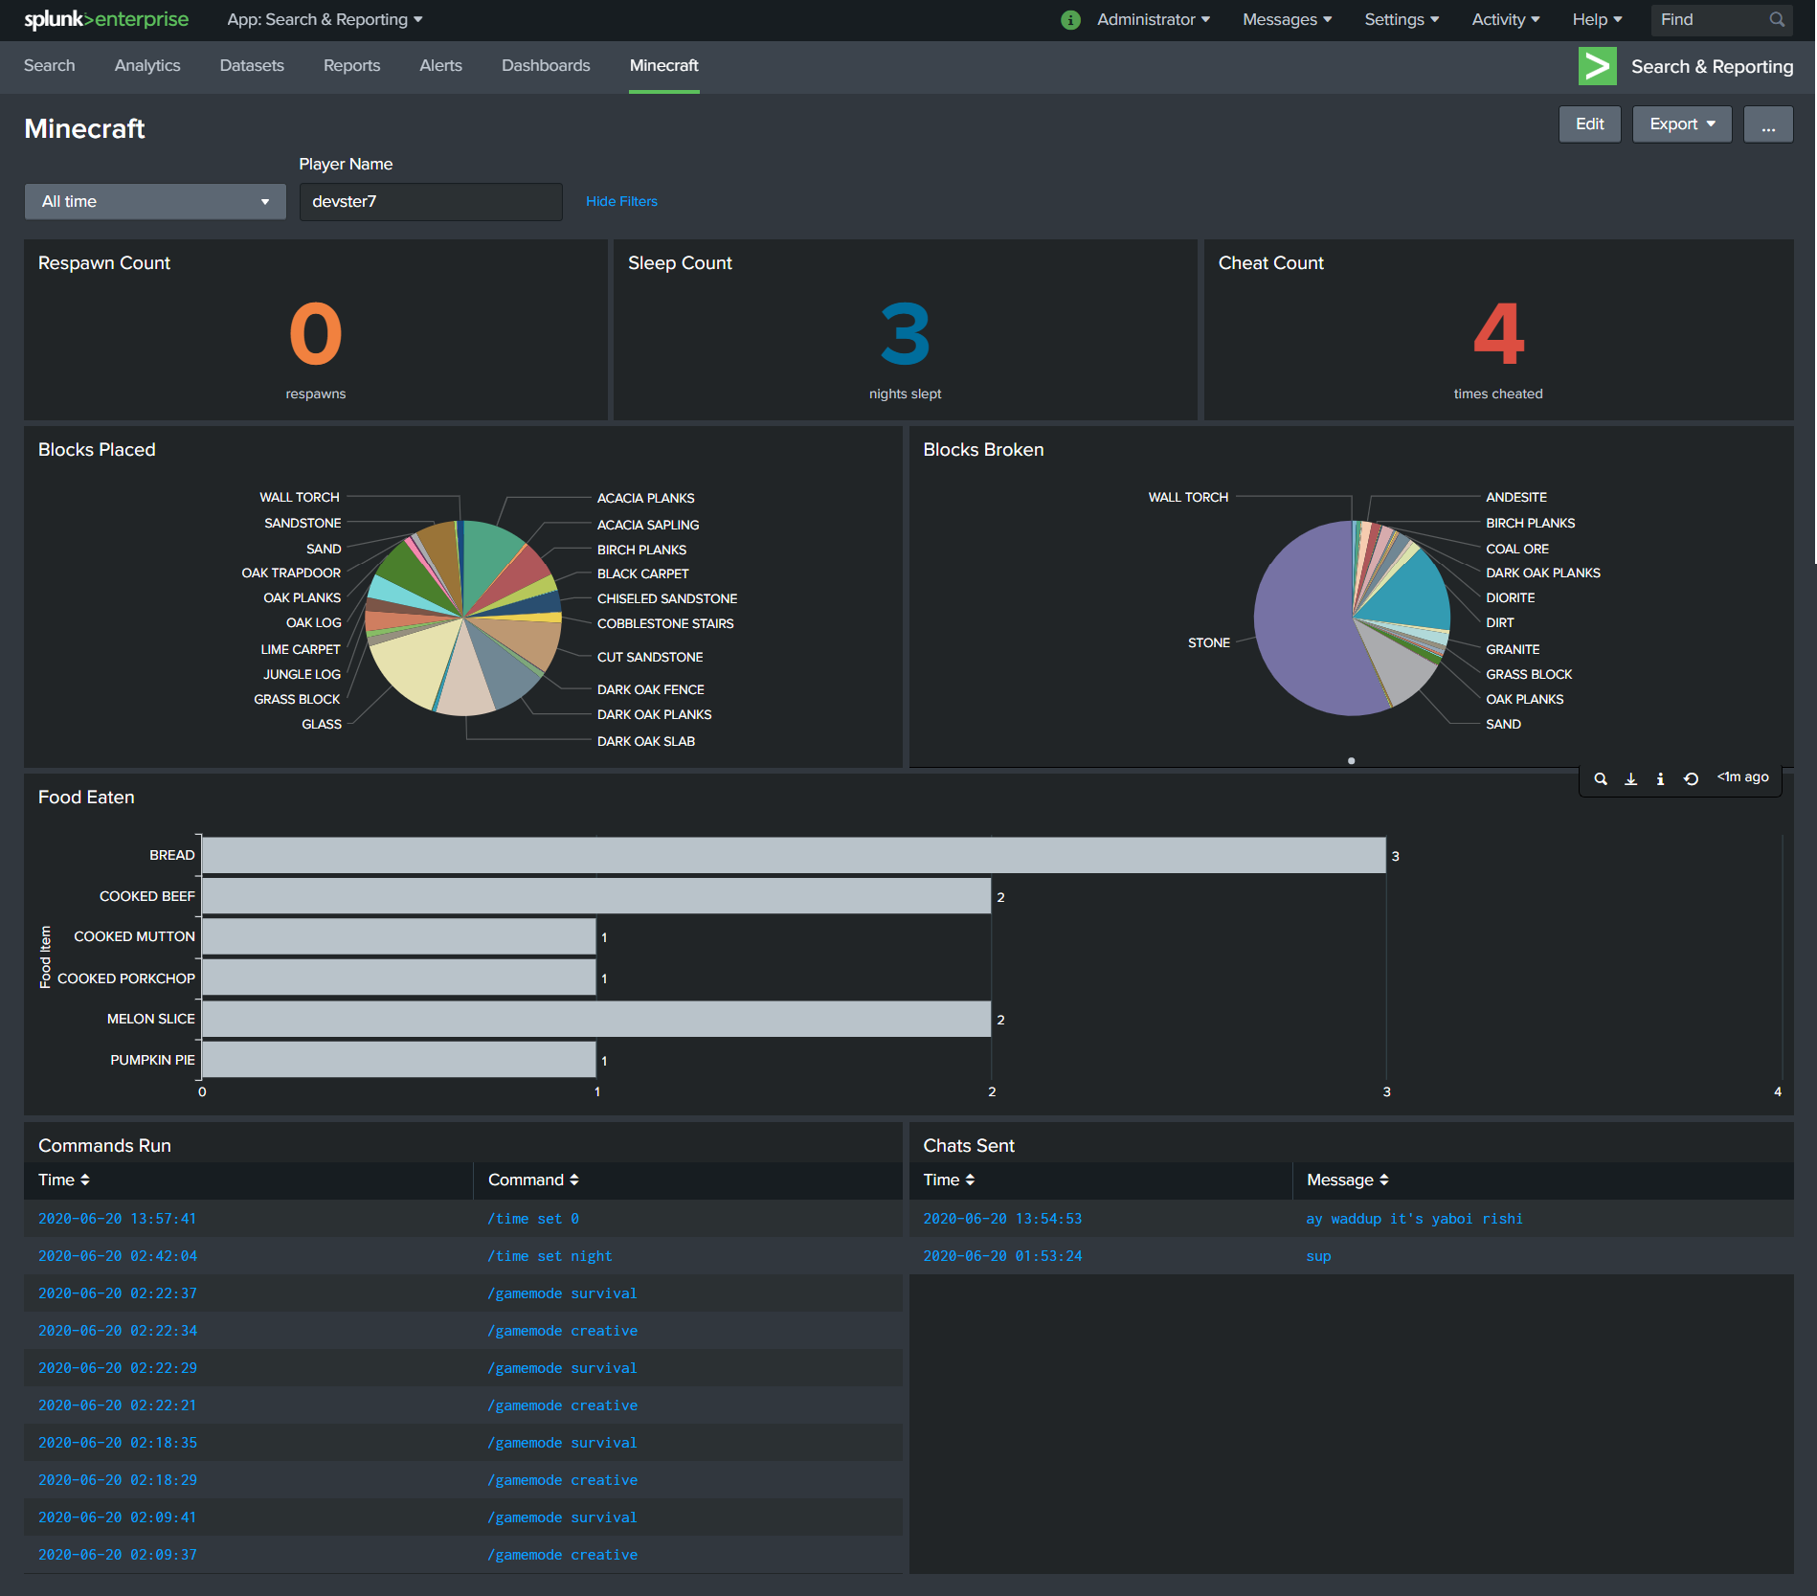This screenshot has width=1817, height=1596.
Task: Refresh the Blocks Broken panel
Action: click(1692, 779)
